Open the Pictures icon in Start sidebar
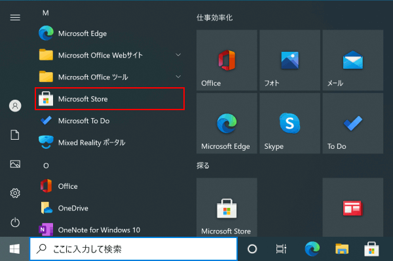This screenshot has height=261, width=393. pyautogui.click(x=15, y=164)
